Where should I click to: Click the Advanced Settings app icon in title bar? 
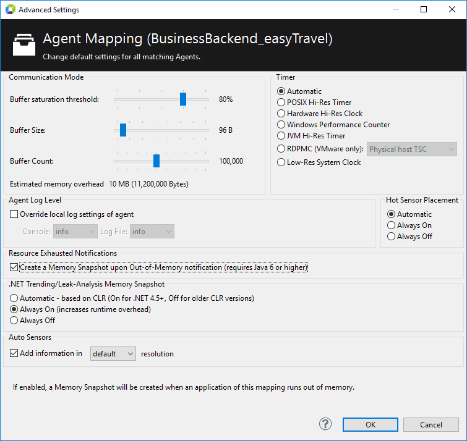coord(11,9)
